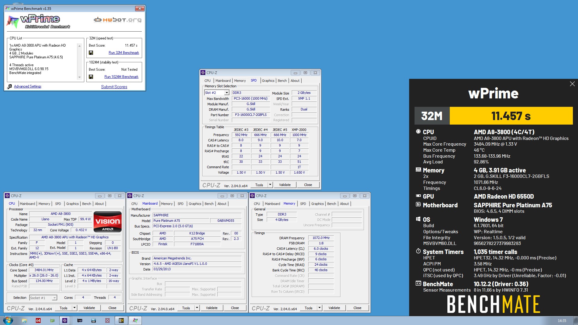Click the taskbar clock showing 14:35
The height and width of the screenshot is (325, 578).
(x=562, y=320)
